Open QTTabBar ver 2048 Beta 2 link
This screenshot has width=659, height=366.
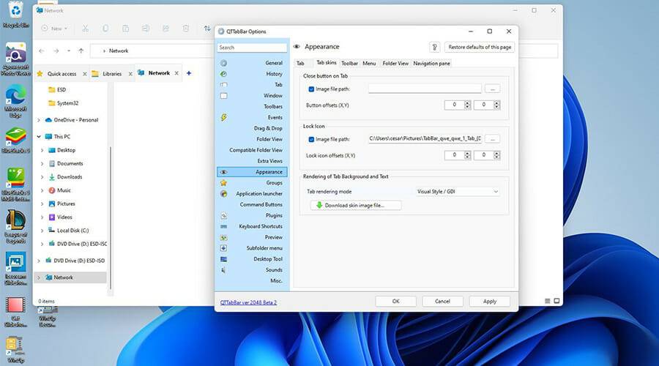(248, 302)
